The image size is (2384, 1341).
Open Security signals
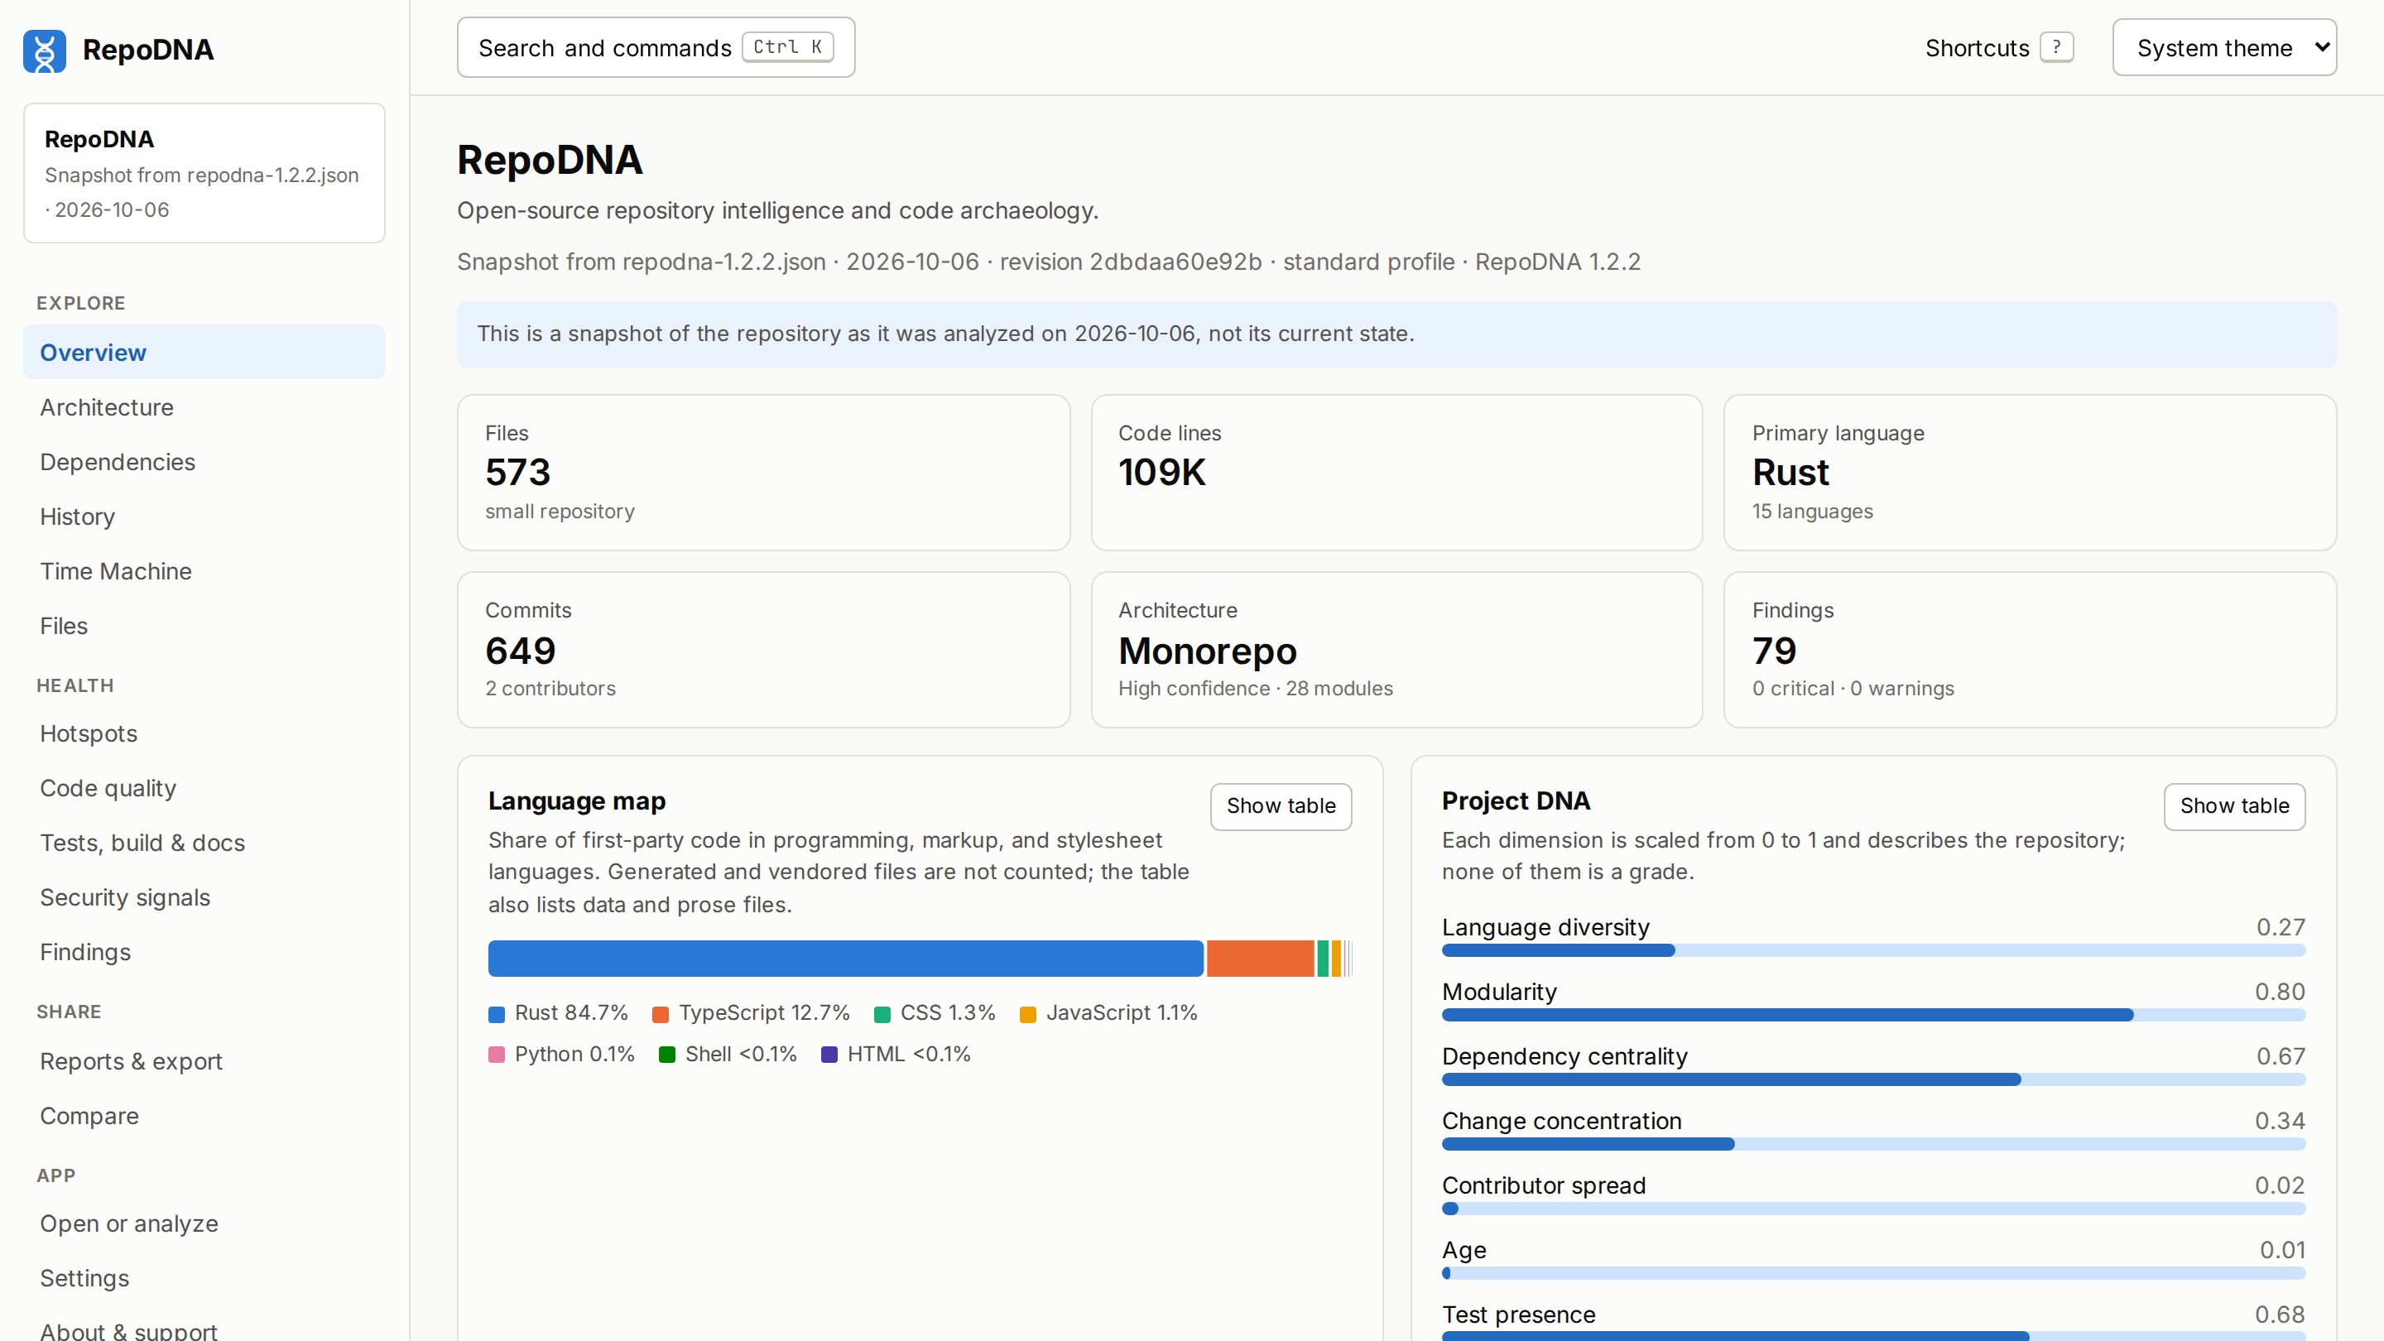(x=204, y=896)
